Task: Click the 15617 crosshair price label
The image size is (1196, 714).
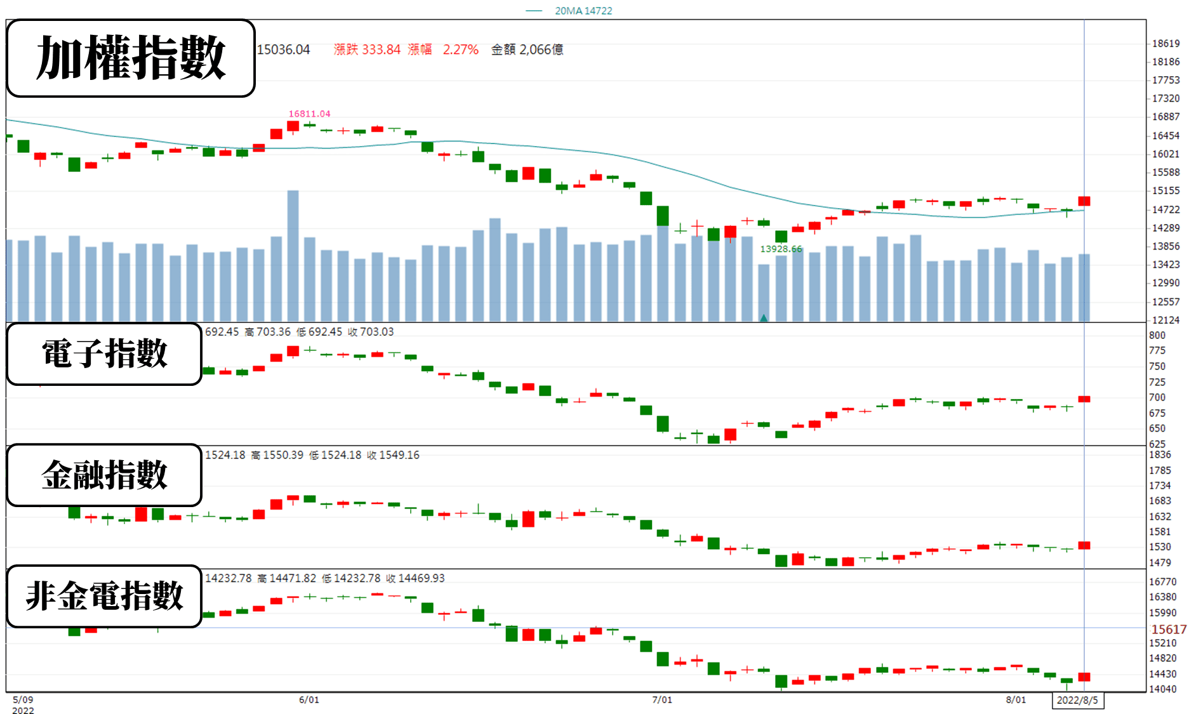Action: point(1169,629)
